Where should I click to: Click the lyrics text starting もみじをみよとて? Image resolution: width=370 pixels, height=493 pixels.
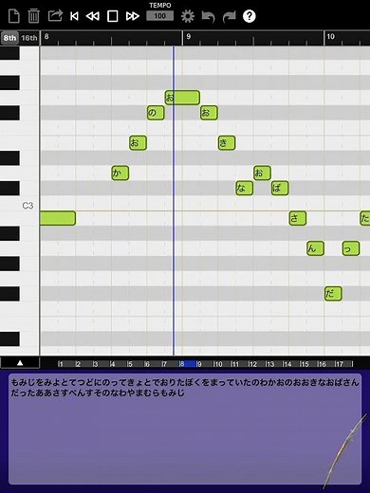[x=185, y=383]
